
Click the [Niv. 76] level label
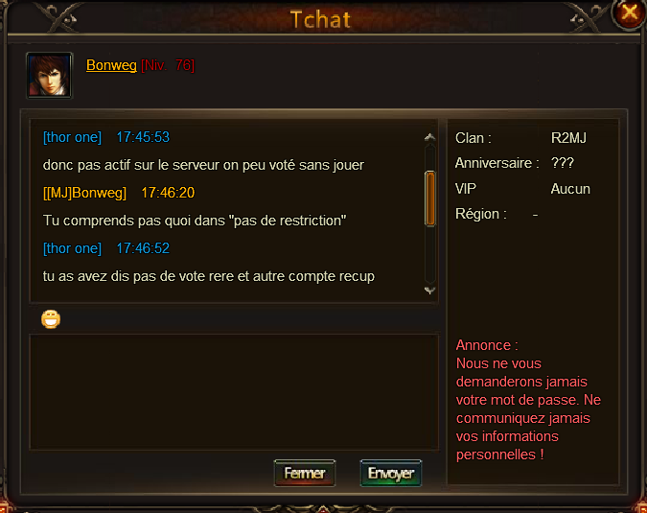(x=168, y=65)
